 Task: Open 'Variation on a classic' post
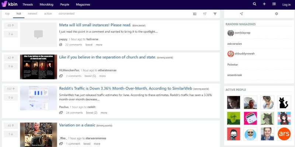77,125
